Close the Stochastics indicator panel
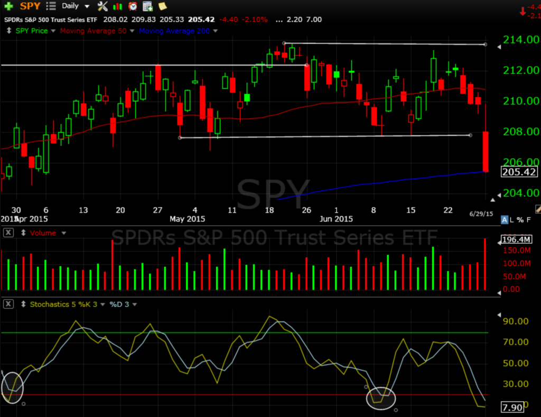This screenshot has width=541, height=417. [8, 304]
